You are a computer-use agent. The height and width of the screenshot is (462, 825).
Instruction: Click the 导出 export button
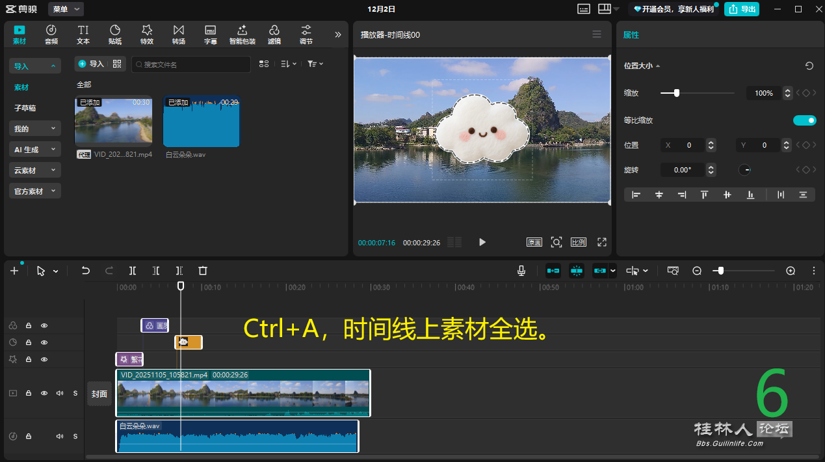[742, 9]
